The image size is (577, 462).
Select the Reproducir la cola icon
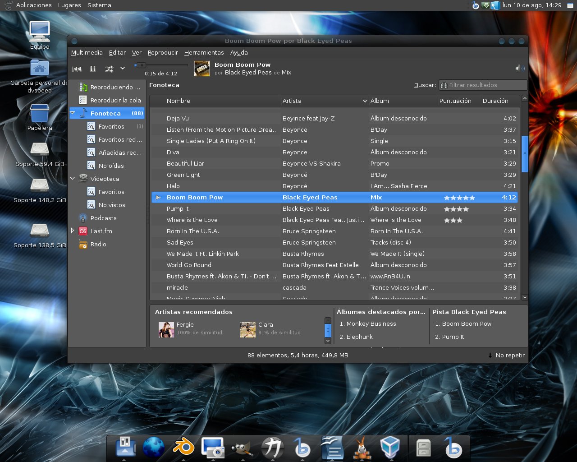(83, 100)
